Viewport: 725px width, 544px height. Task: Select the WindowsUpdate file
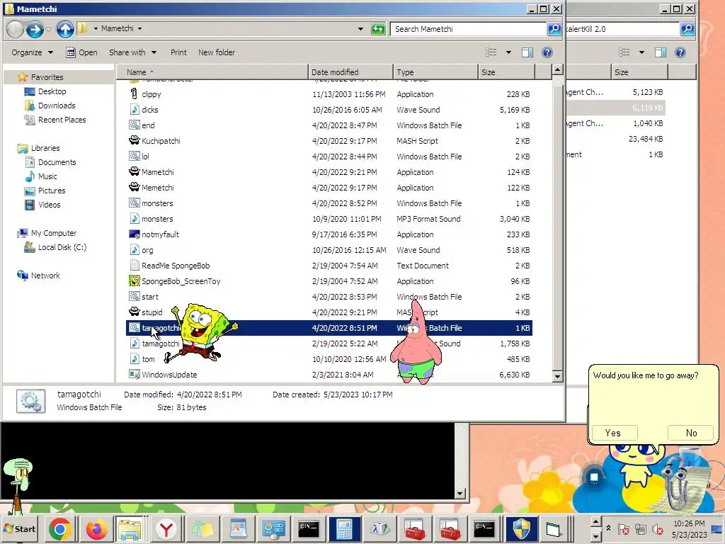(329, 375)
